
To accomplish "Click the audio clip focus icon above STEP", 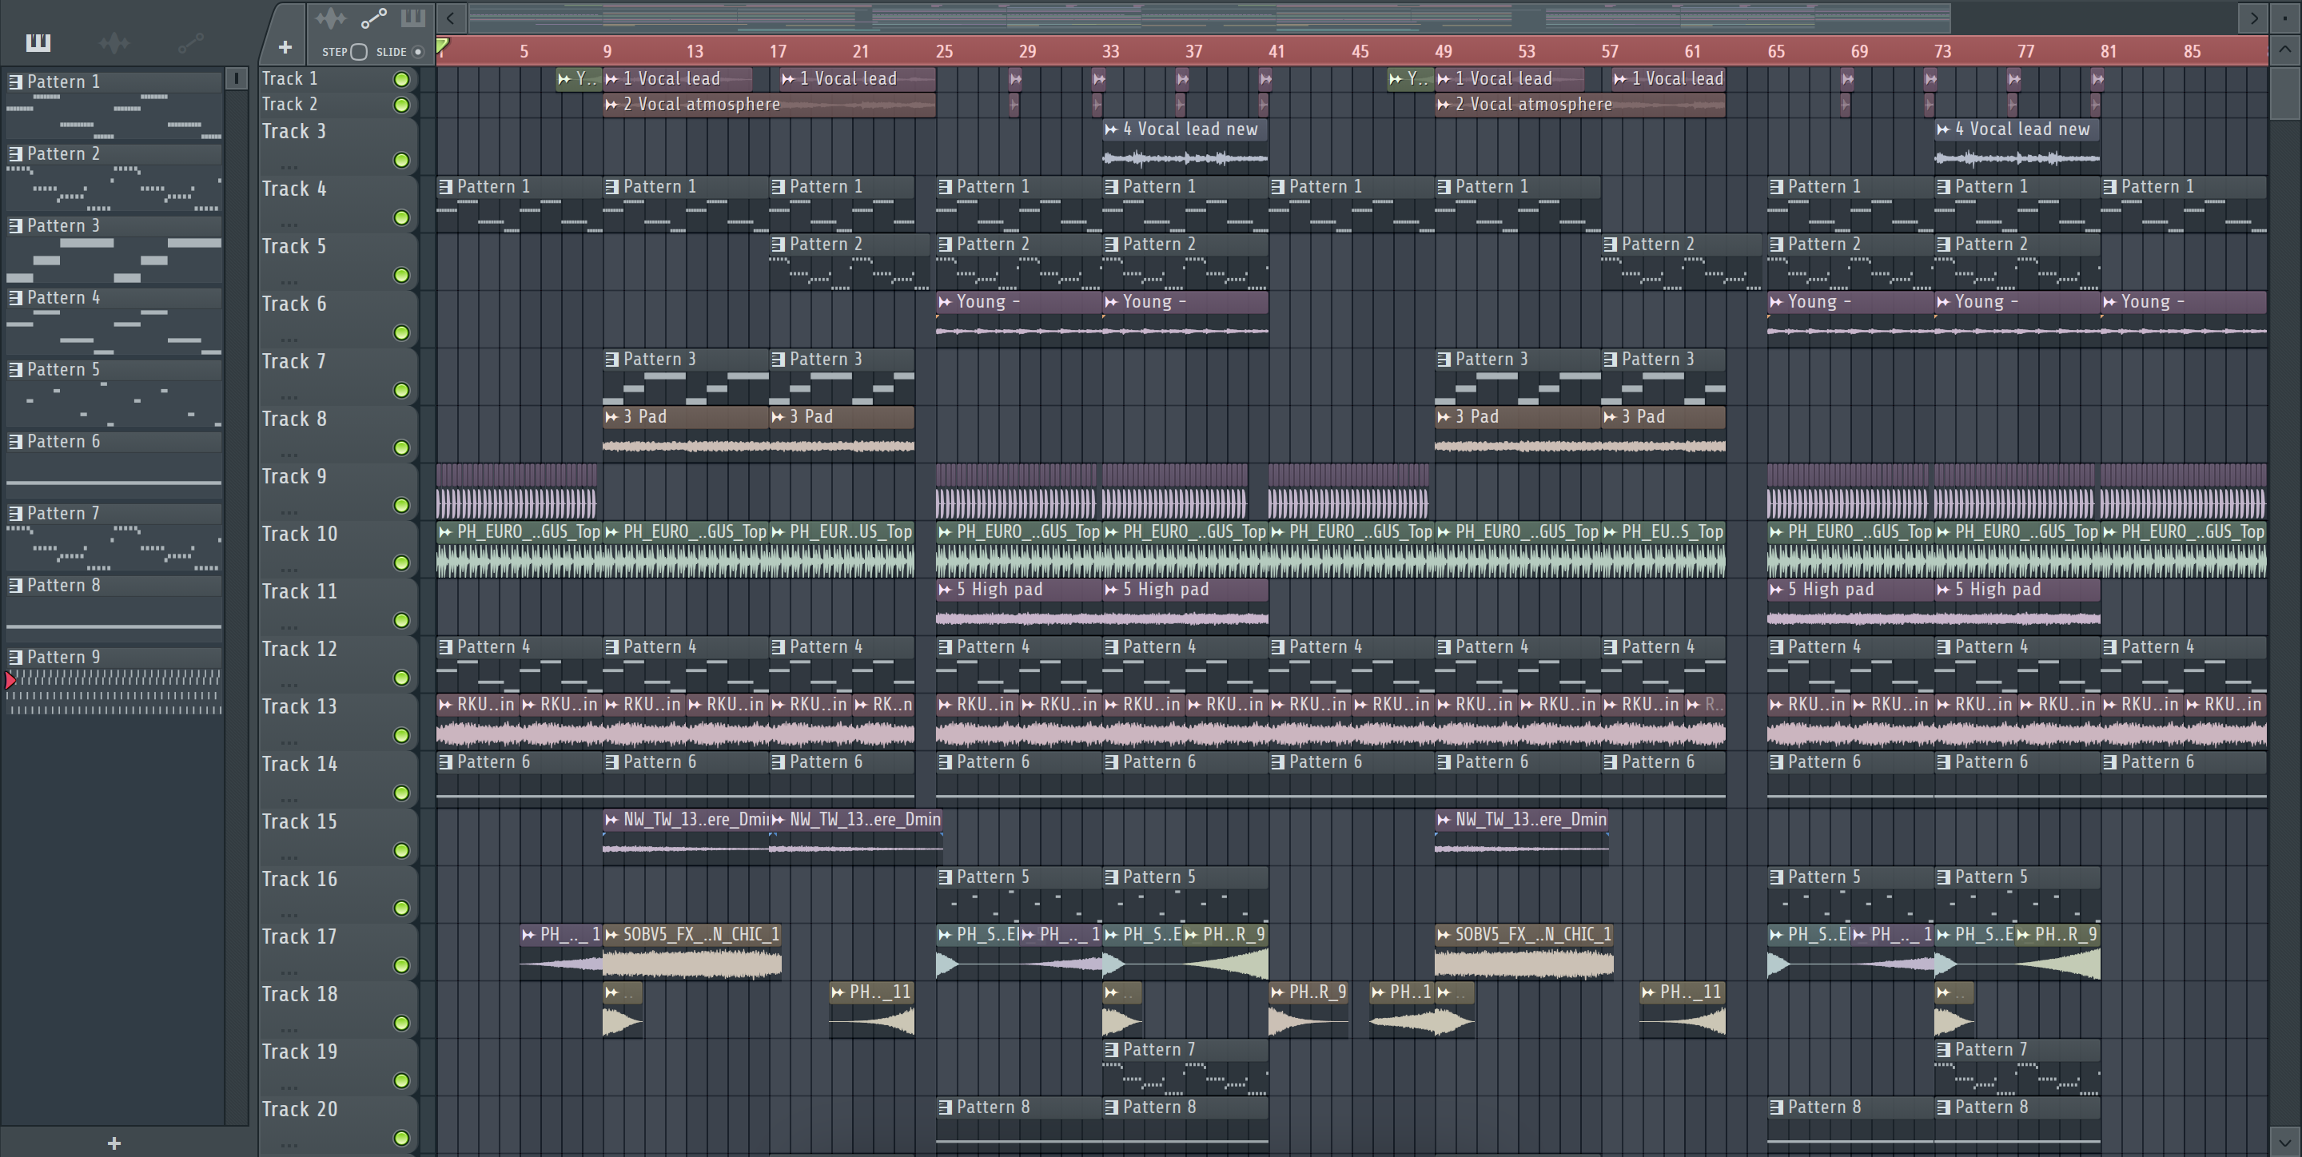I will click(x=331, y=18).
